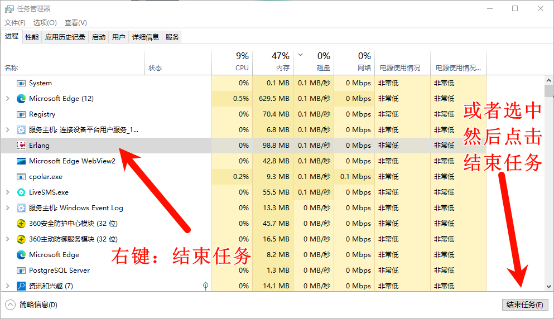
Task: Click the LiveSMS.exe process icon
Action: pos(21,192)
